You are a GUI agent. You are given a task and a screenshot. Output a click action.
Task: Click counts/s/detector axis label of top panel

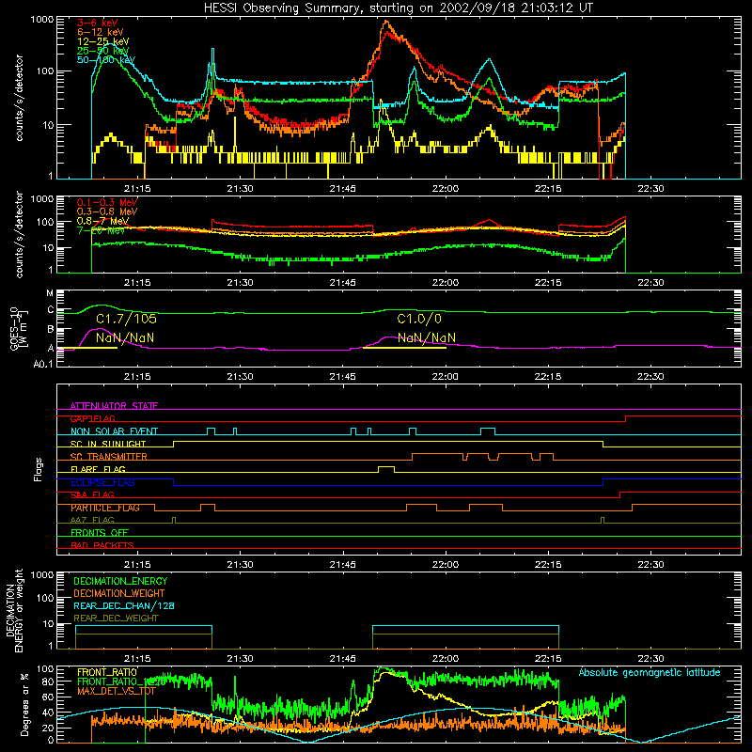(x=19, y=98)
